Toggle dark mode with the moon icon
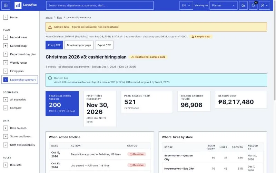Viewport: 276px width, 173px height. point(243,6)
